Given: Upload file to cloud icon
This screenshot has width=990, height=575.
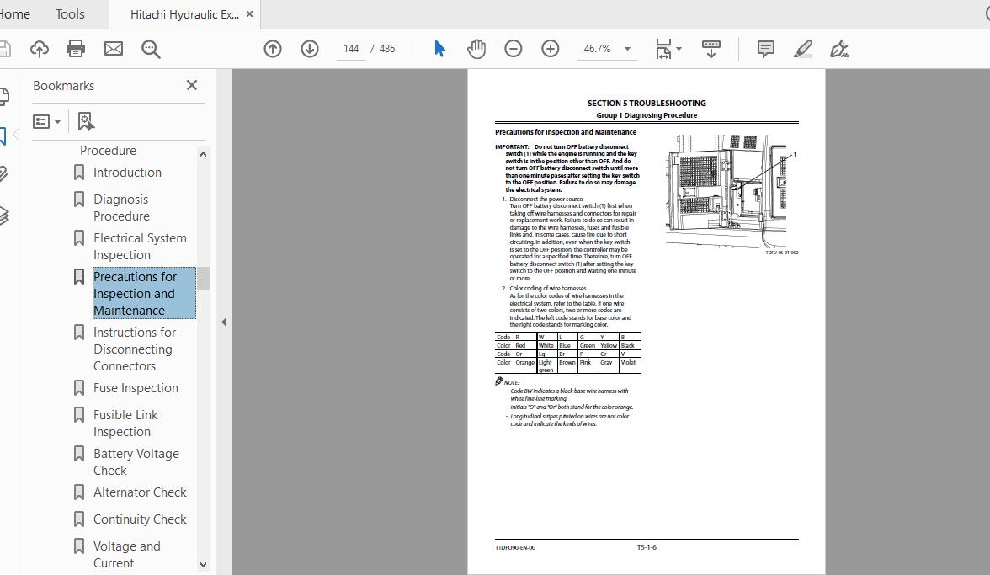Looking at the screenshot, I should [x=39, y=49].
